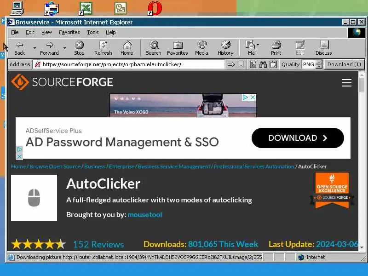This screenshot has height=276, width=368.
Task: Click the vertical scrollbar thumb
Action: pyautogui.click(x=362, y=85)
